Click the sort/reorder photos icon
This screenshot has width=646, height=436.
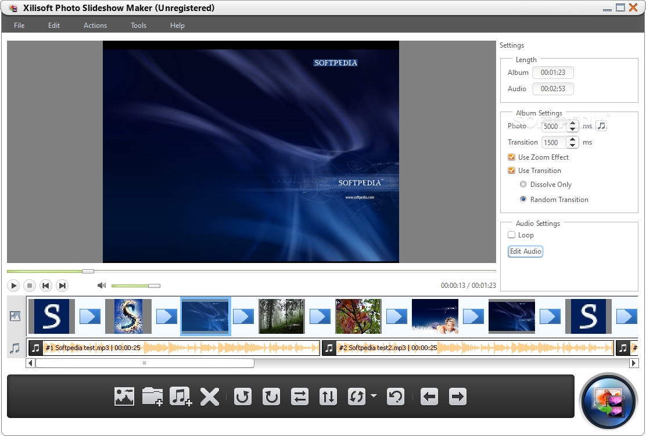click(x=356, y=397)
